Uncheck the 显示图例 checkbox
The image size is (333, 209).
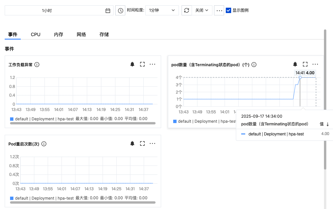point(228,10)
